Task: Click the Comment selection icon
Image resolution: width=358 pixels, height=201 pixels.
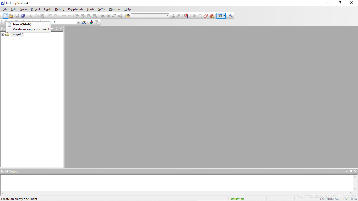Action: (114, 16)
